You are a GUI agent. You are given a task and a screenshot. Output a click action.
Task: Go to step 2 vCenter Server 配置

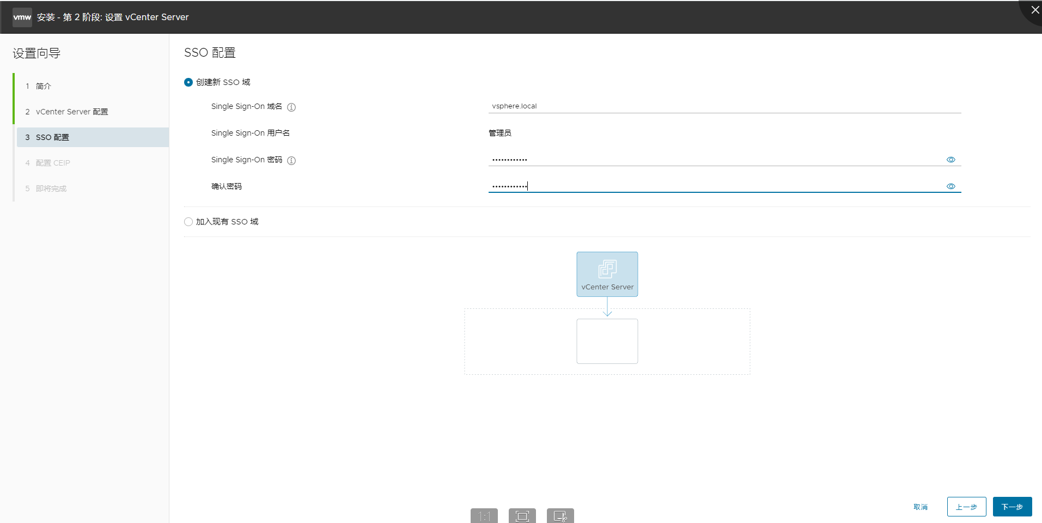pos(71,111)
